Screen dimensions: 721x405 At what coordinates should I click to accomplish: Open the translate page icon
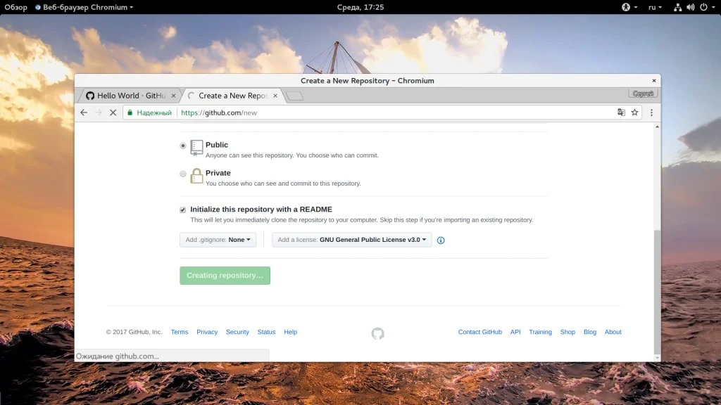pos(621,112)
